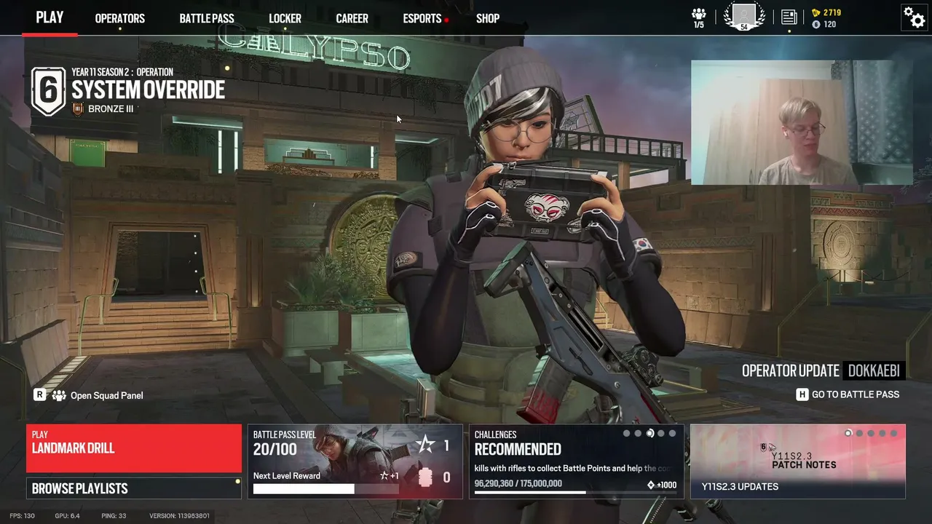
Task: Open the Recommended Challenges card
Action: [x=577, y=461]
